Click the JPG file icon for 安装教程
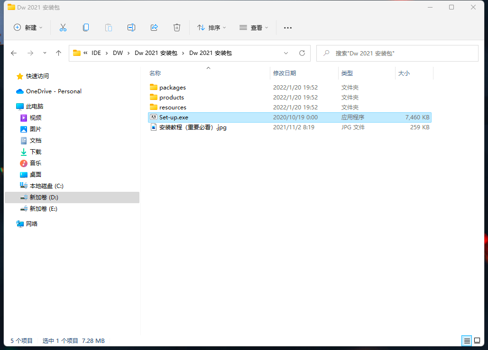 click(x=154, y=127)
